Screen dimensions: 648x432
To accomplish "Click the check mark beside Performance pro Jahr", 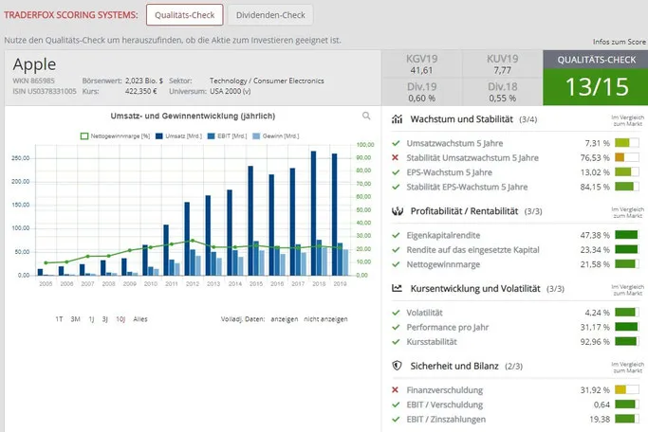I will coord(396,327).
